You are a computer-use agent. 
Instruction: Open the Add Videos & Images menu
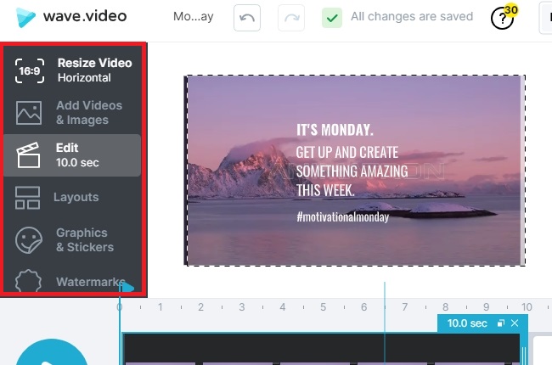[73, 113]
